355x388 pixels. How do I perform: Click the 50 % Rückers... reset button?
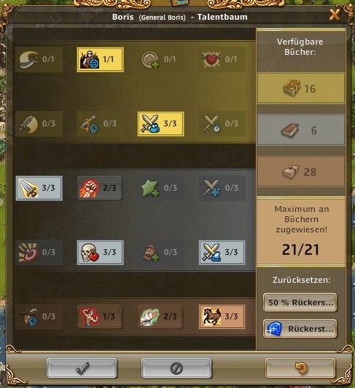coord(300,303)
